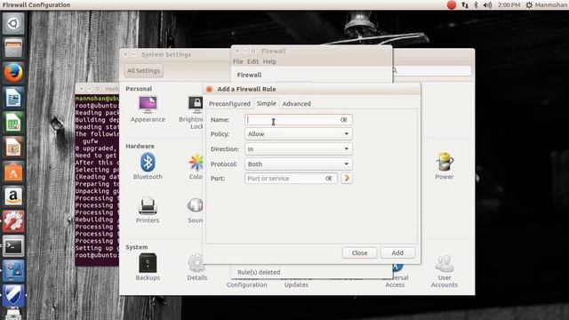Close the Add a Firewall Rule dialog
569x320 pixels.
[x=209, y=89]
